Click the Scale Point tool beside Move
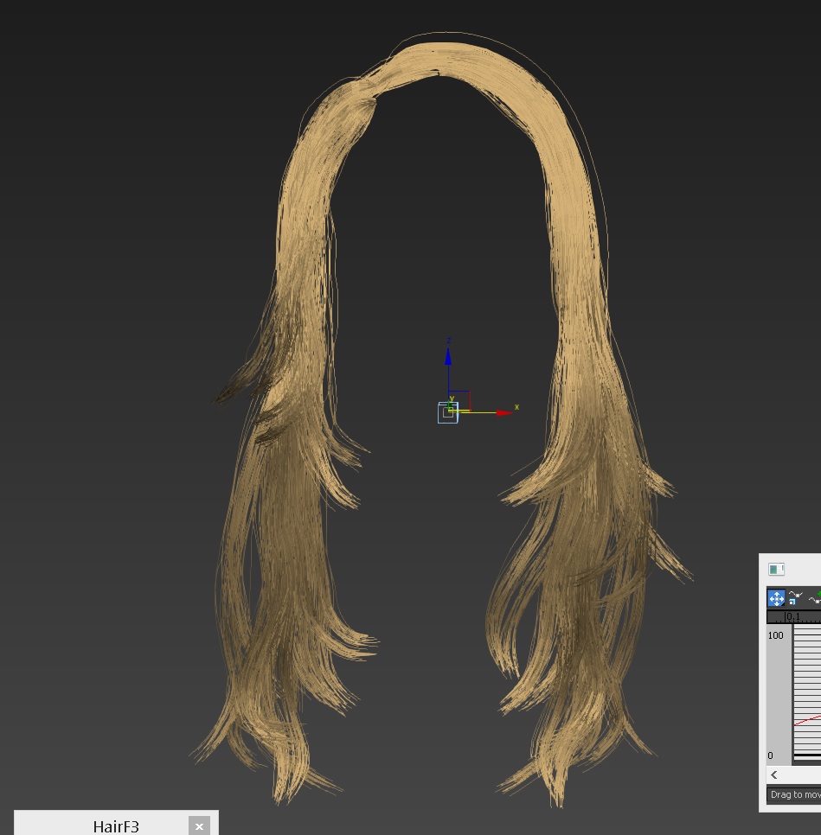This screenshot has height=835, width=821. 796,598
